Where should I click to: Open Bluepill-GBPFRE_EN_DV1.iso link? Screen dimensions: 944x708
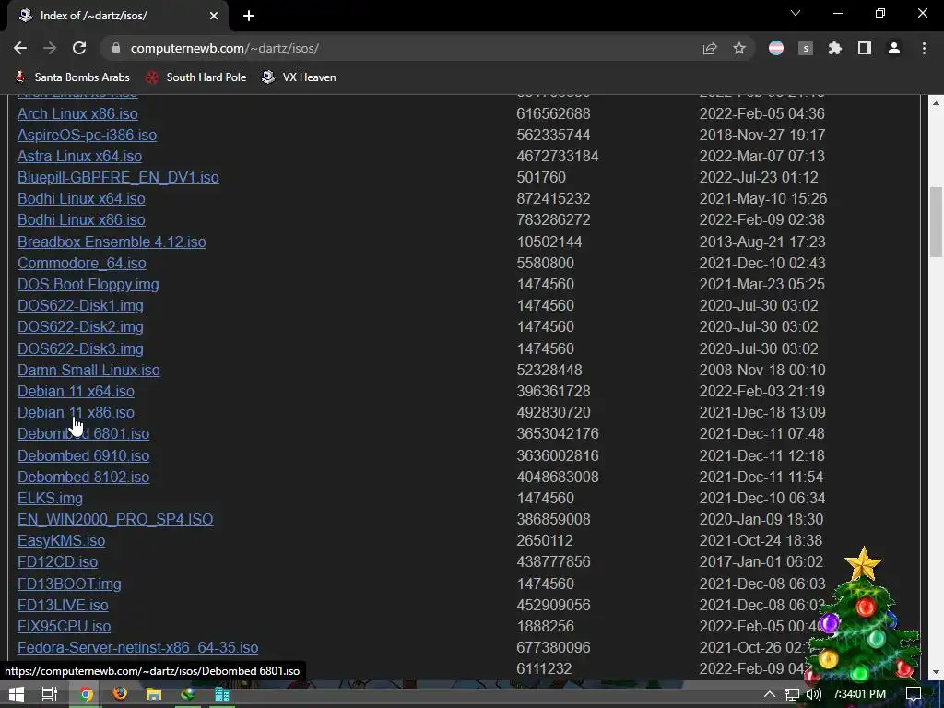118,178
